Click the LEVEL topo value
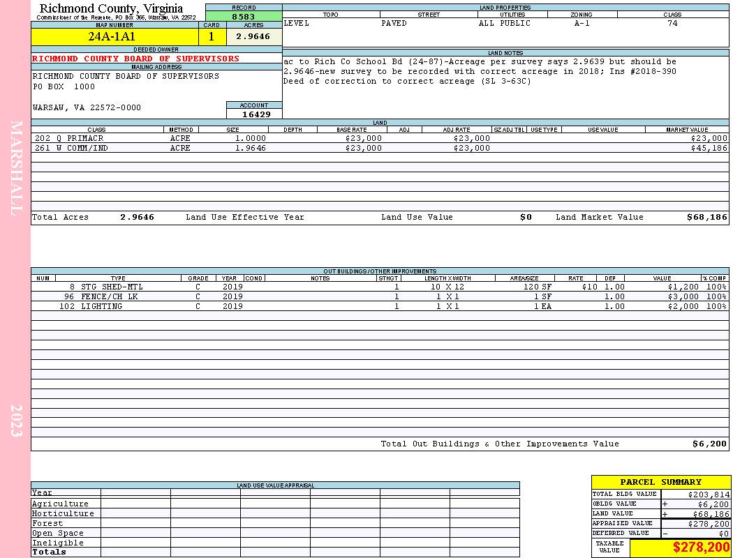 (297, 23)
